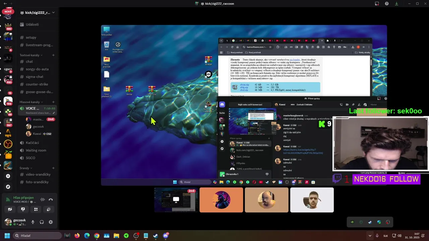429x241 pixels.
Task: Select the live screen share tile
Action: (x=176, y=200)
